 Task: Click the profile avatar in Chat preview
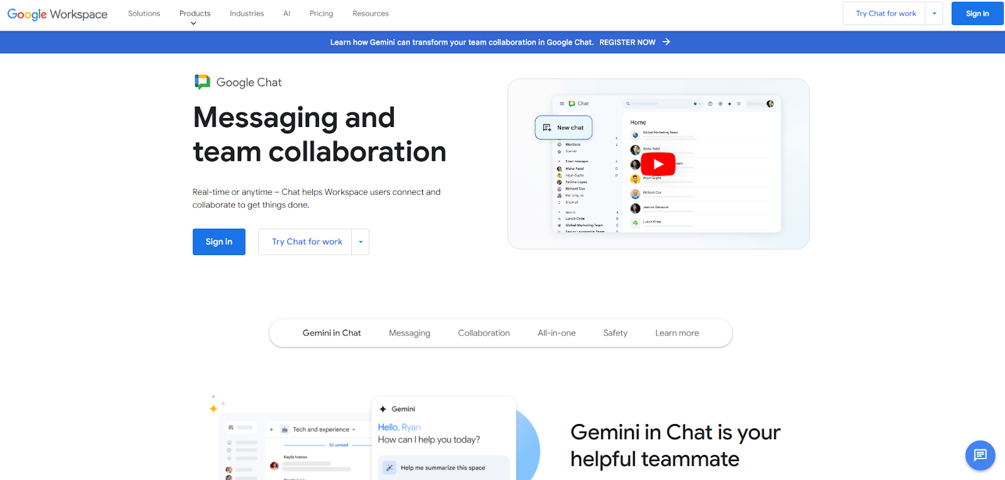(x=770, y=104)
